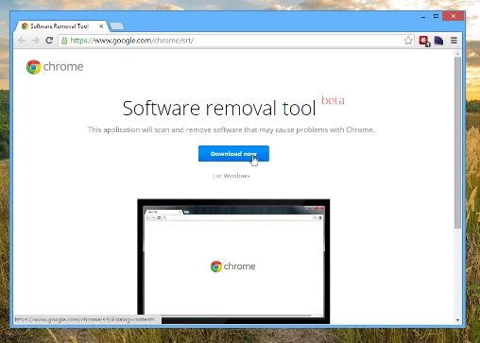
Task: Click the 'For Windows' text below button
Action: coord(231,176)
